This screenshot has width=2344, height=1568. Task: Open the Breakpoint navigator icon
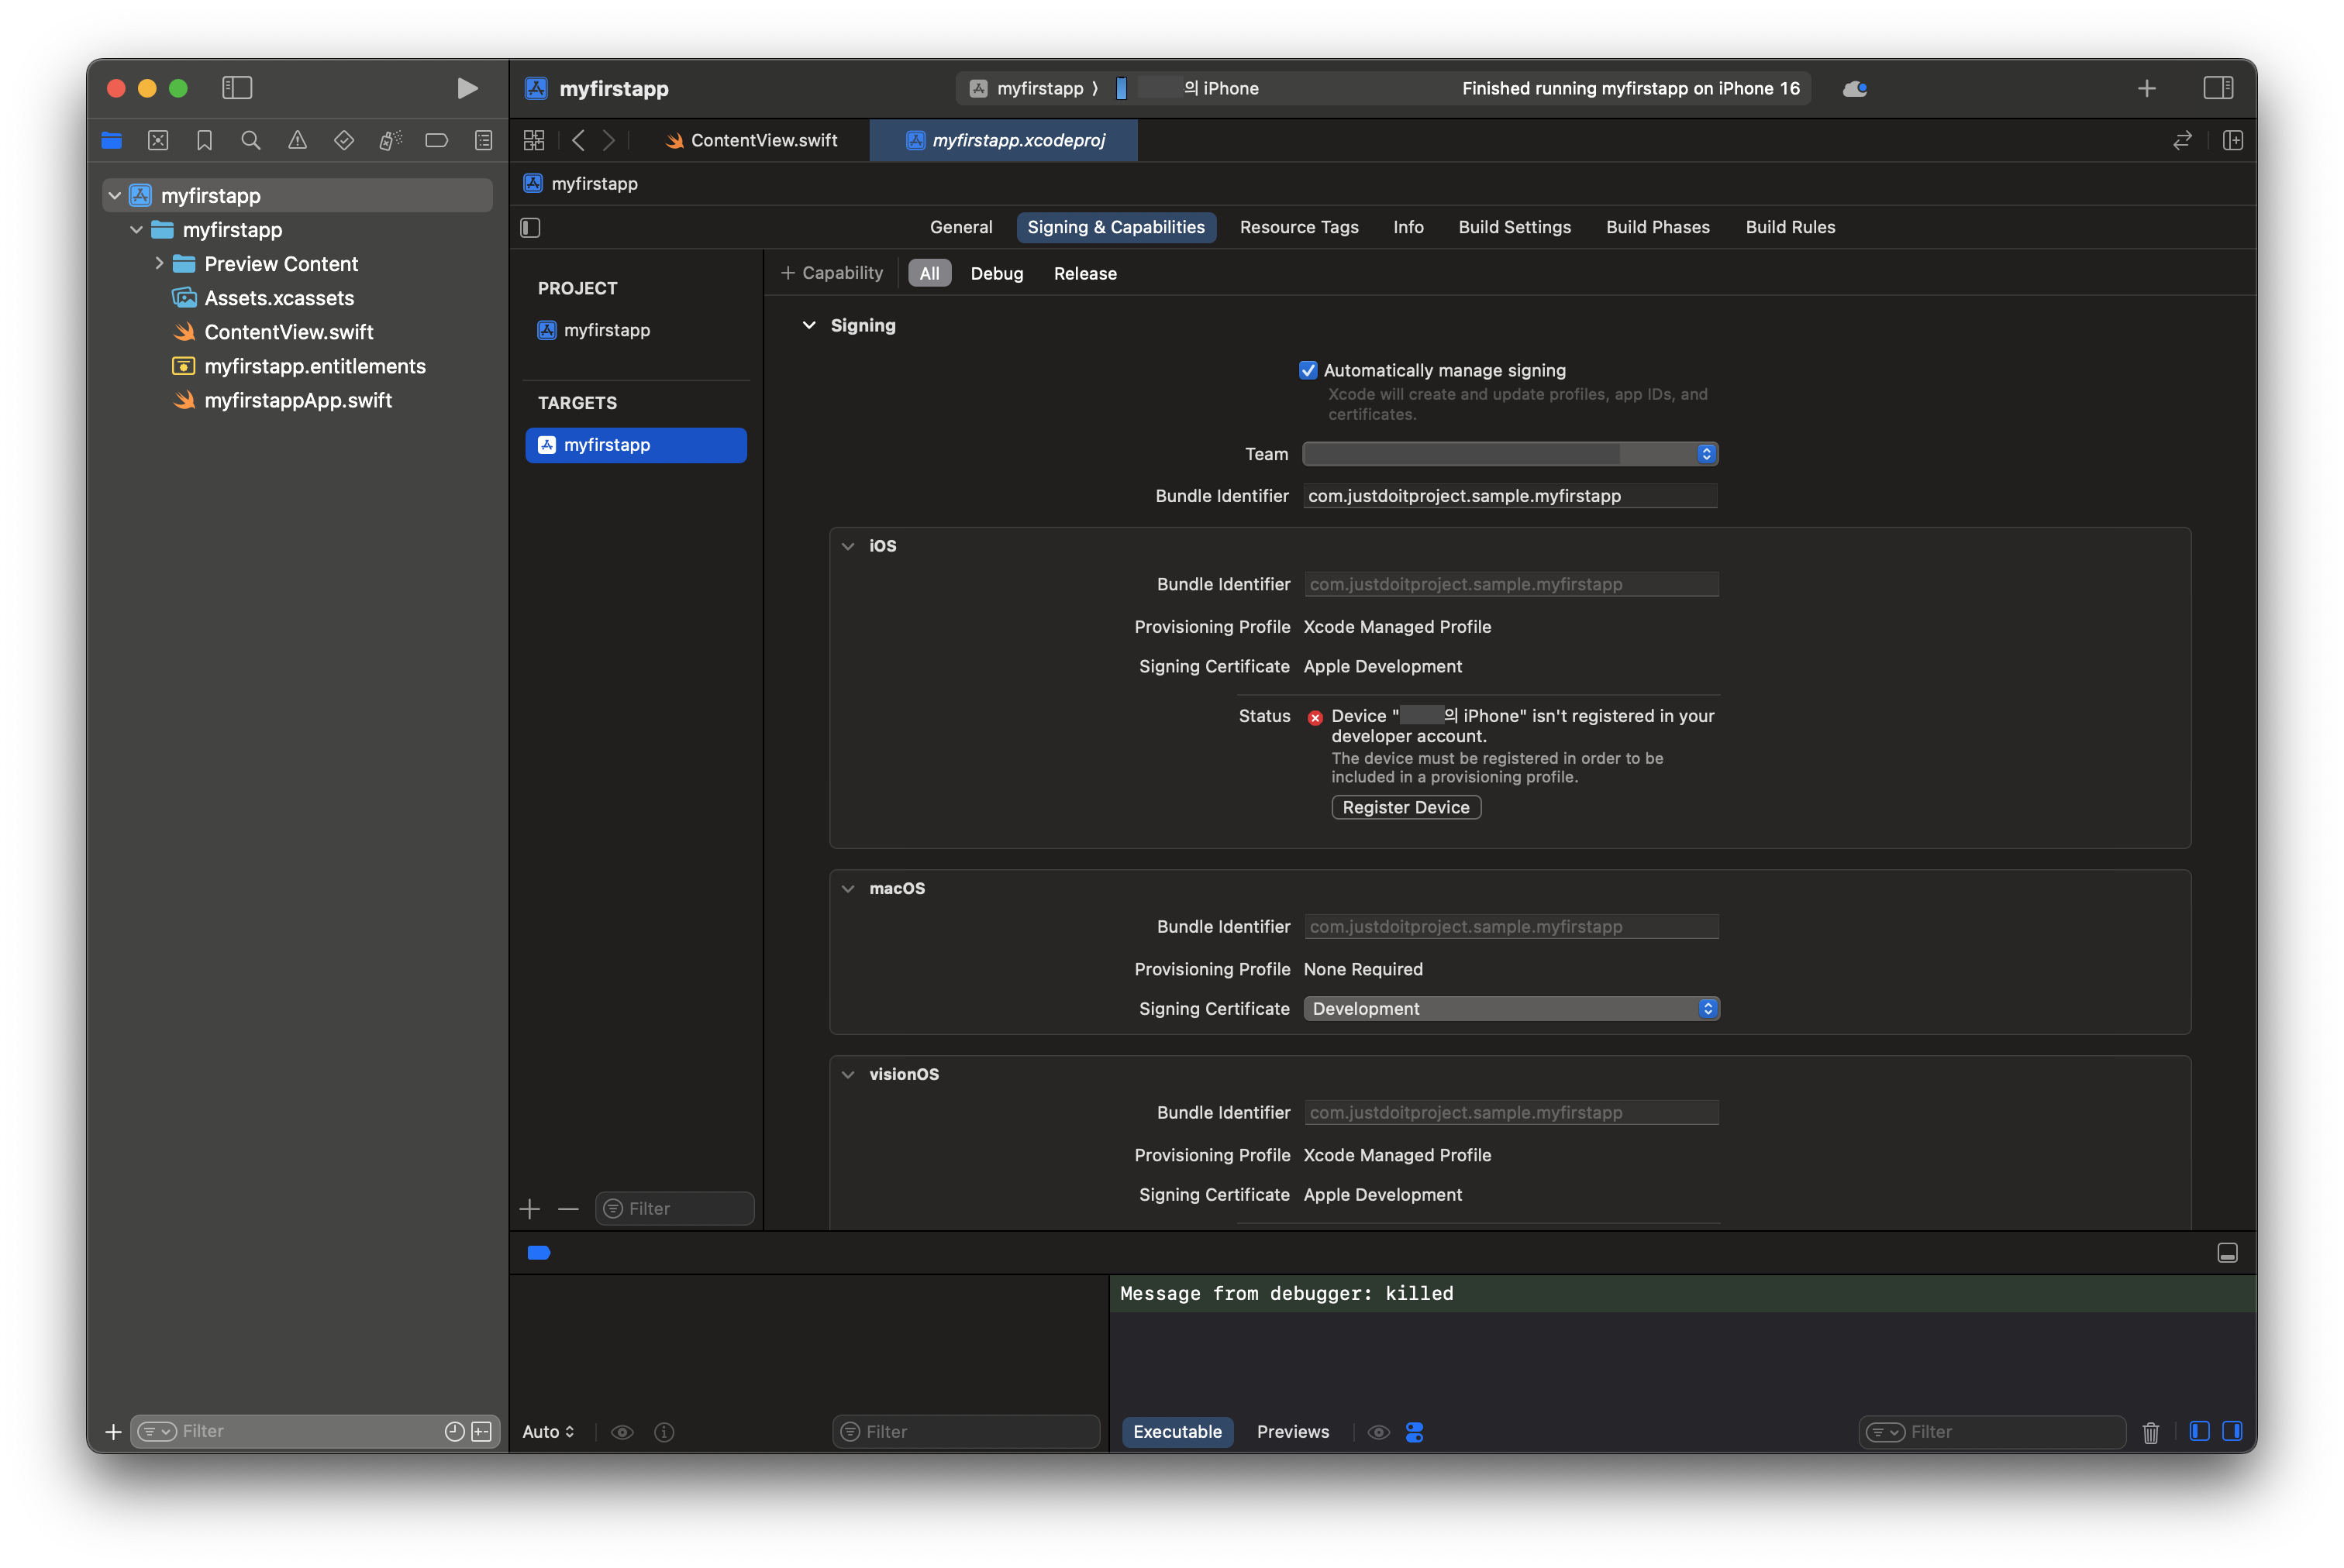(436, 141)
